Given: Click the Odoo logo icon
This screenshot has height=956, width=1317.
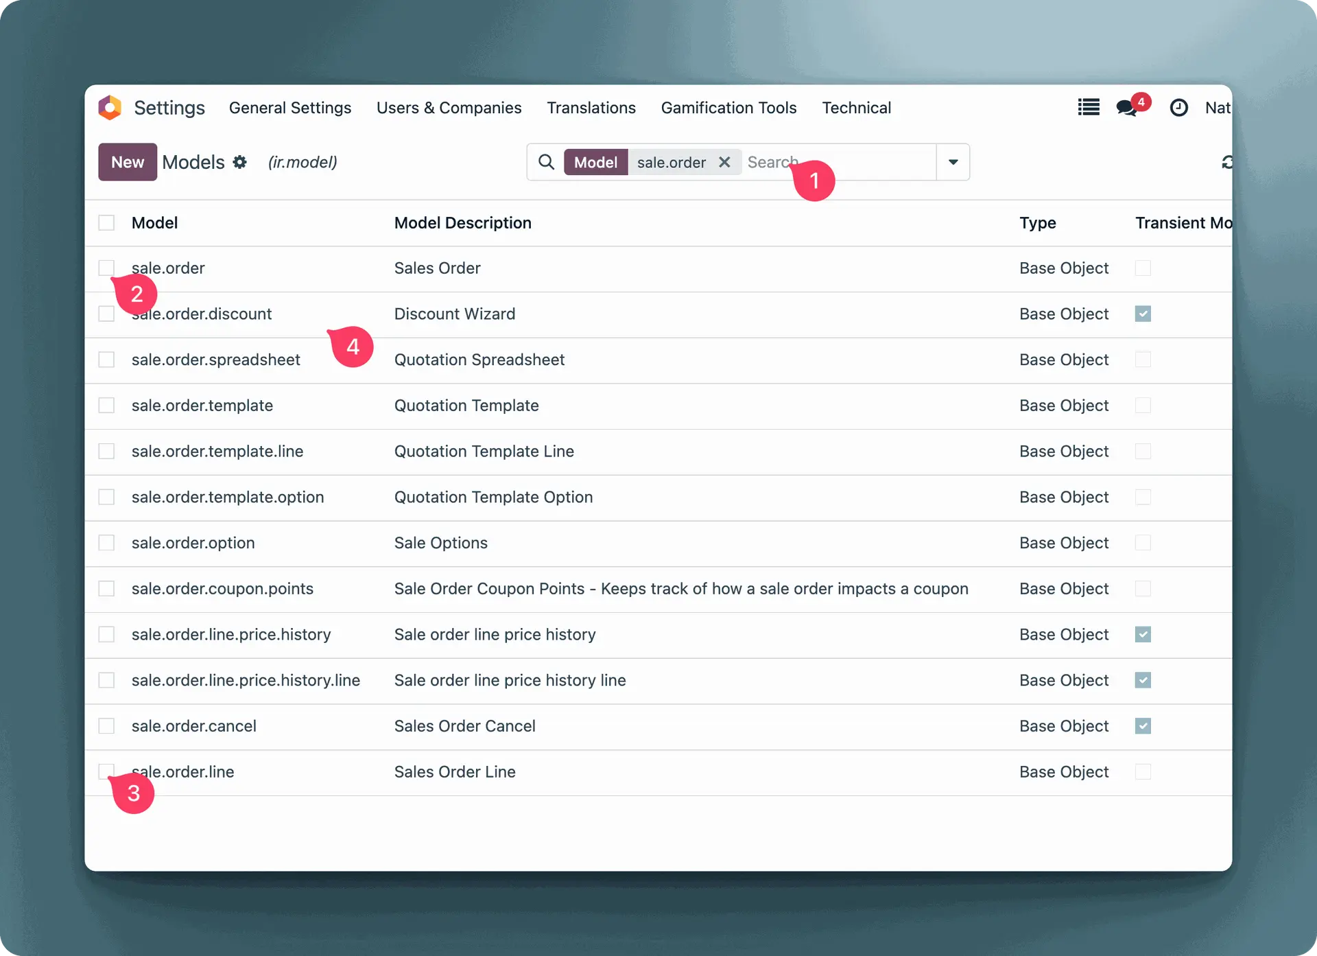Looking at the screenshot, I should click(110, 108).
